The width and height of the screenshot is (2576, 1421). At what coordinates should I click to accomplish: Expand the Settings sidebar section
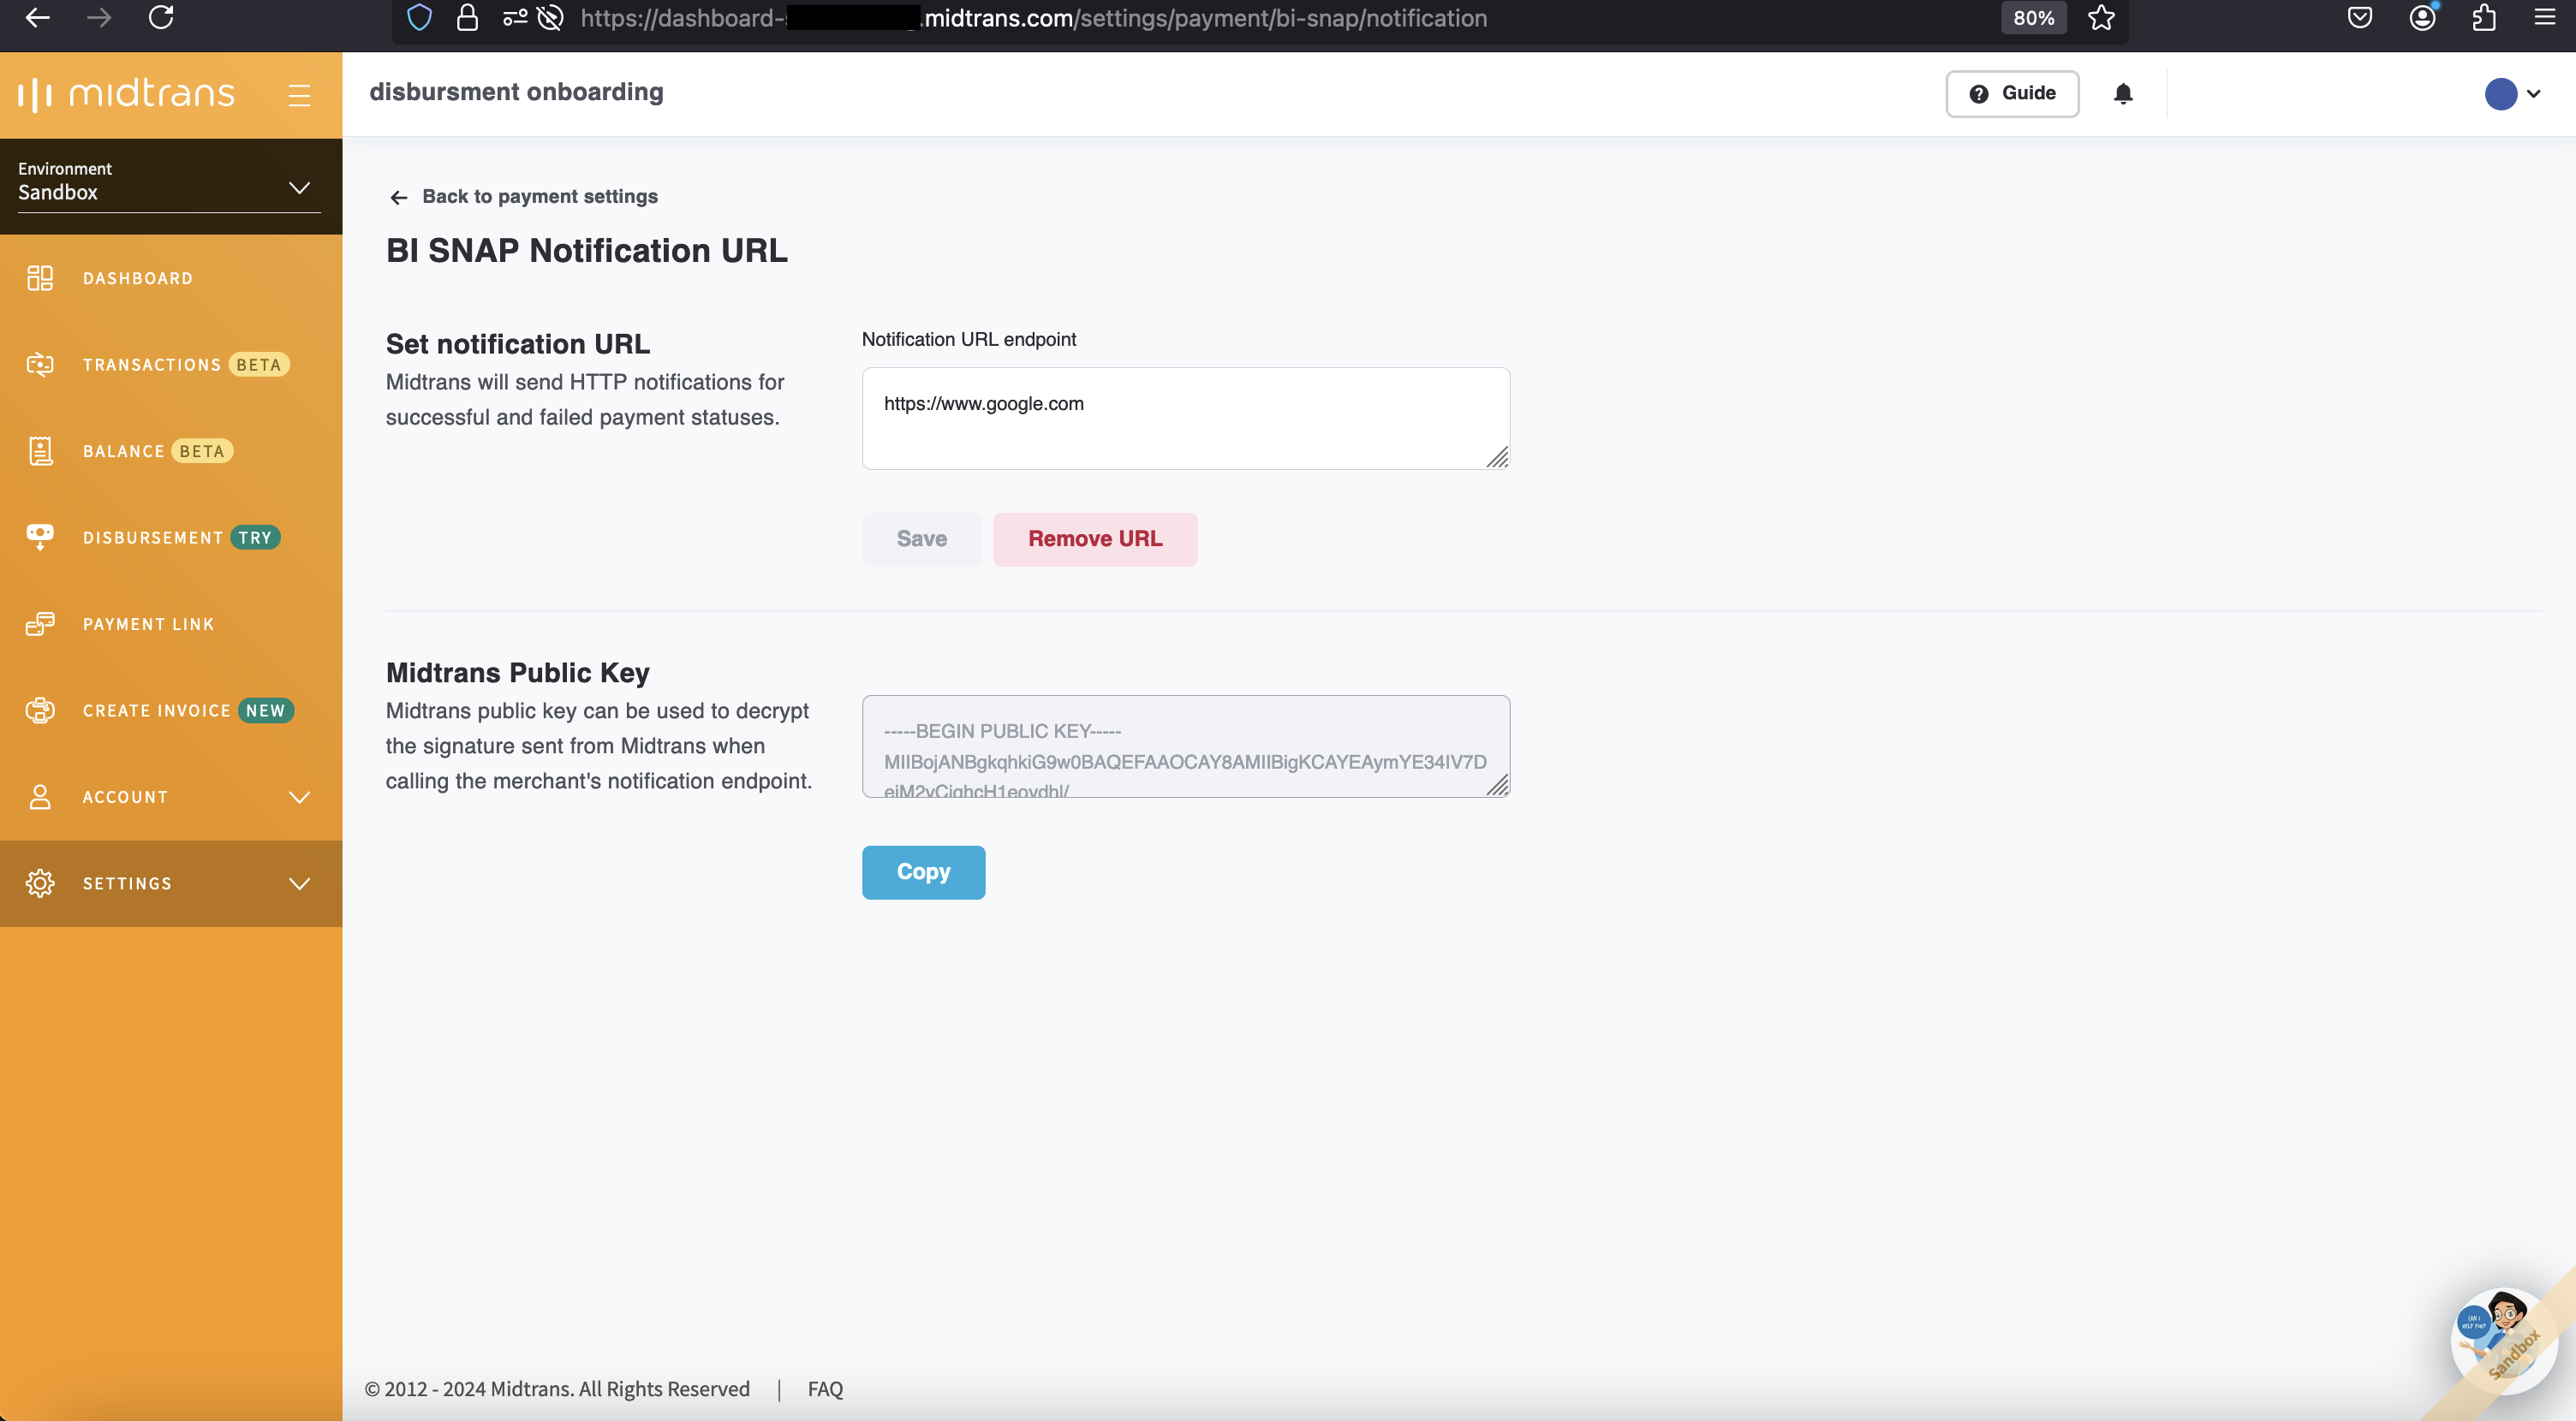click(x=171, y=883)
